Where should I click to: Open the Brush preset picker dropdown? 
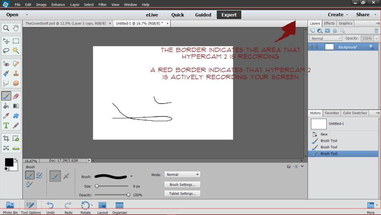click(131, 176)
